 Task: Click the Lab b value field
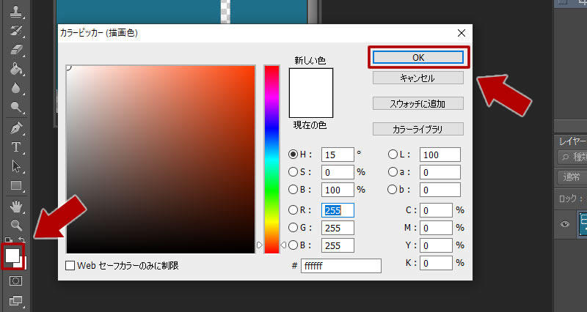coord(440,190)
